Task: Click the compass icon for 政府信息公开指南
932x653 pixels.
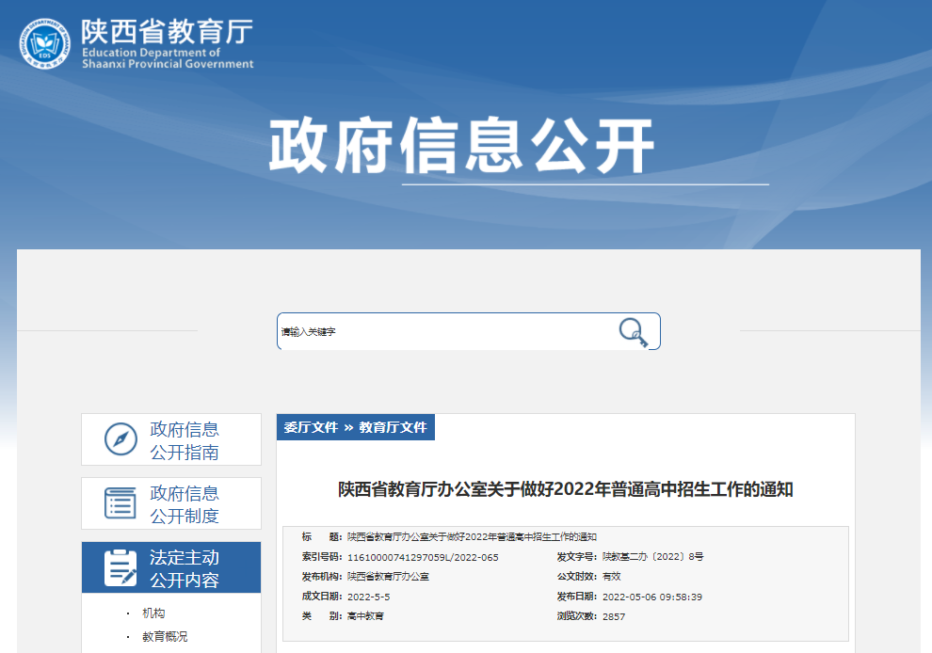Action: point(121,439)
